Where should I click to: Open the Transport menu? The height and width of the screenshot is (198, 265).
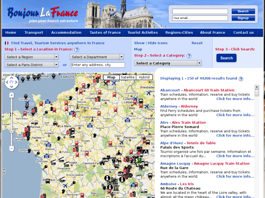(x=34, y=33)
